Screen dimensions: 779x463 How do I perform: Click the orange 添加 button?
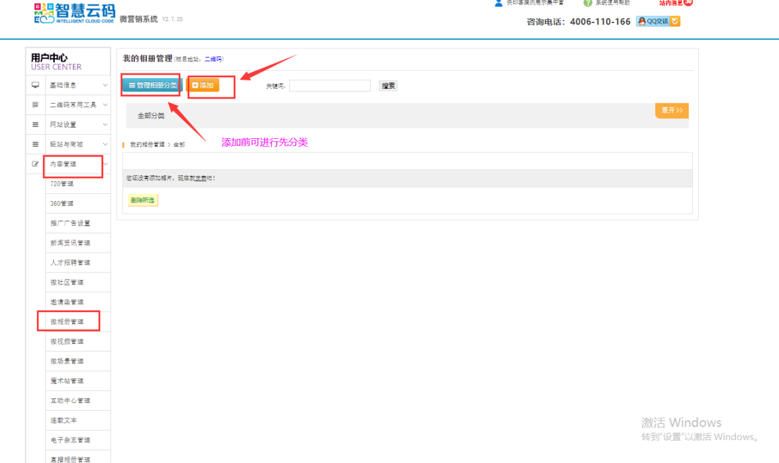click(203, 85)
